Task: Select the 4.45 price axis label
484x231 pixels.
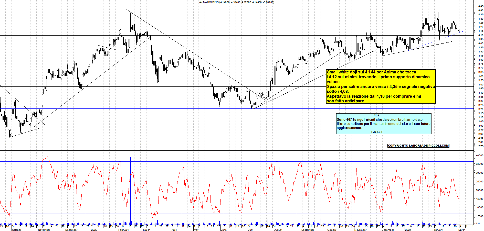Action: (x=480, y=6)
